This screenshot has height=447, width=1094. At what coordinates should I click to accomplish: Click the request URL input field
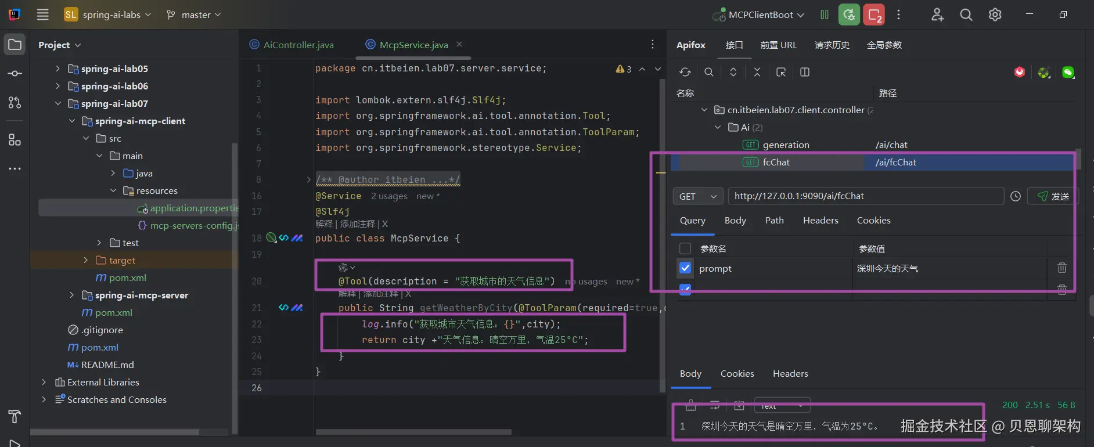tap(865, 196)
